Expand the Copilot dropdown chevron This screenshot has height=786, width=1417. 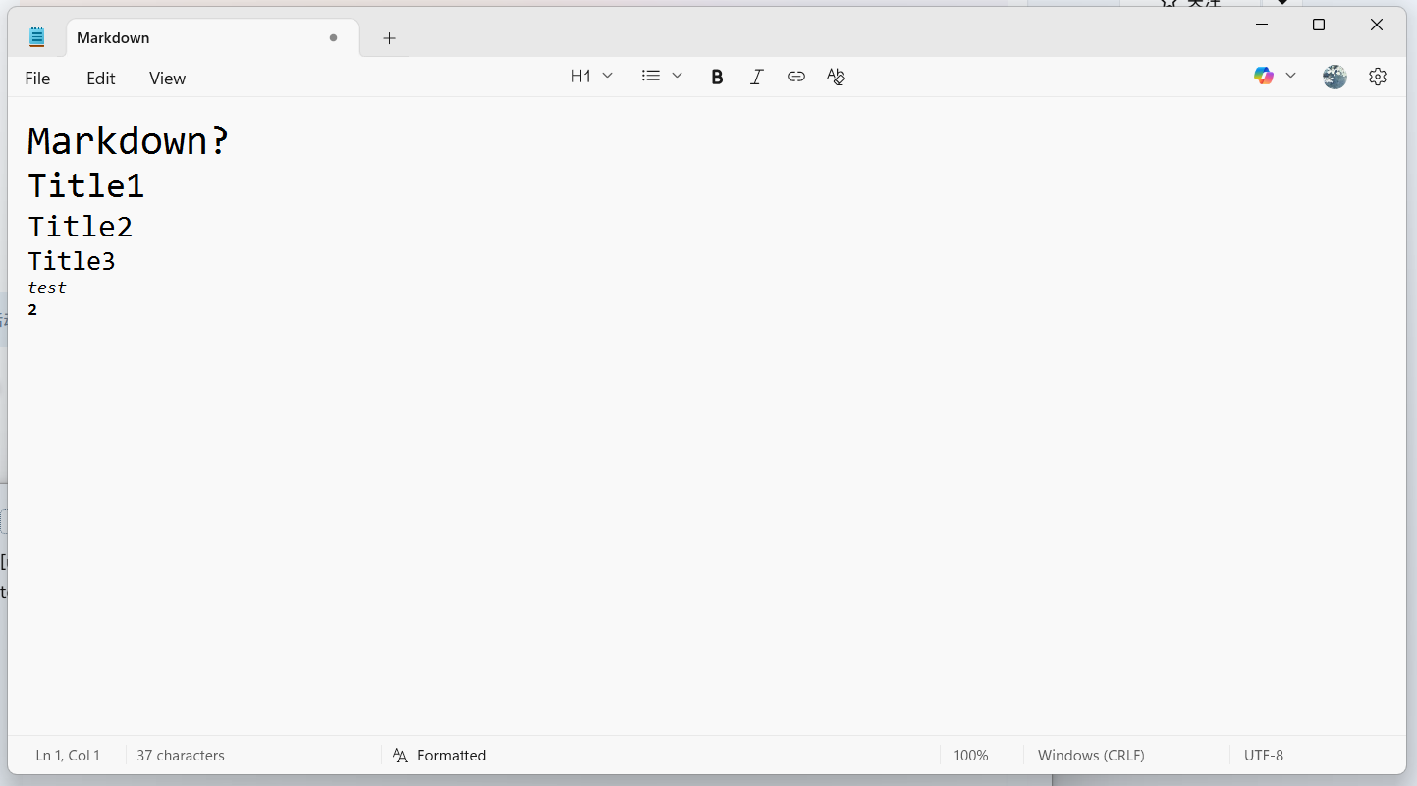click(1291, 77)
